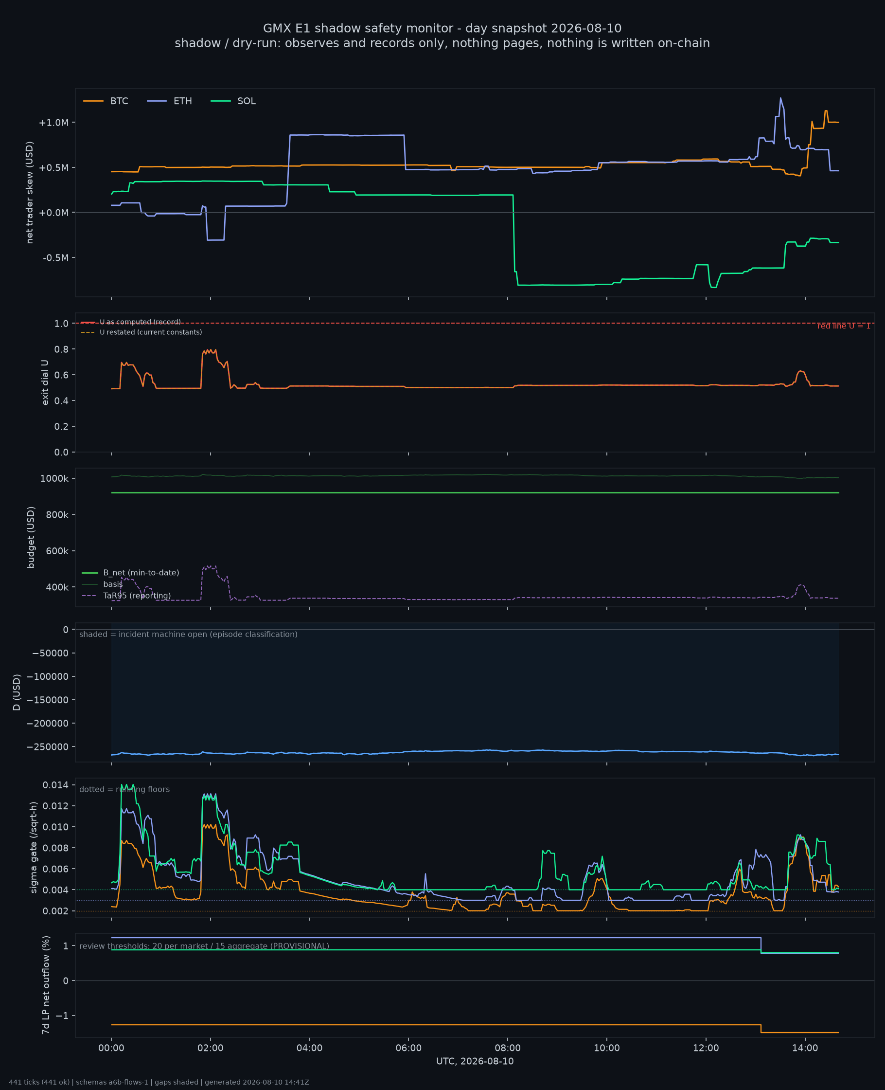
Task: Click the "−100000" tick on D axis
Action: pyautogui.click(x=48, y=676)
